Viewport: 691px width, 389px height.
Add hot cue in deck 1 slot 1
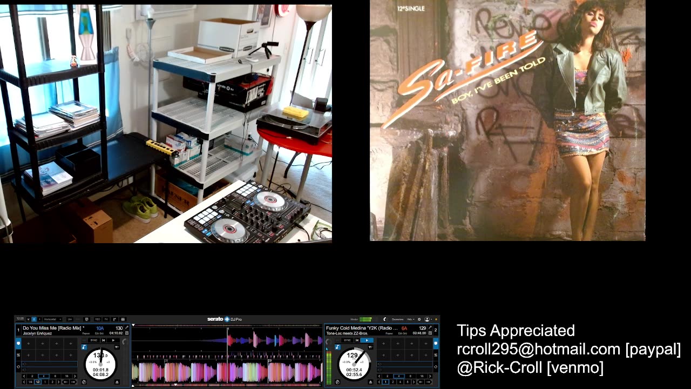[29, 344]
